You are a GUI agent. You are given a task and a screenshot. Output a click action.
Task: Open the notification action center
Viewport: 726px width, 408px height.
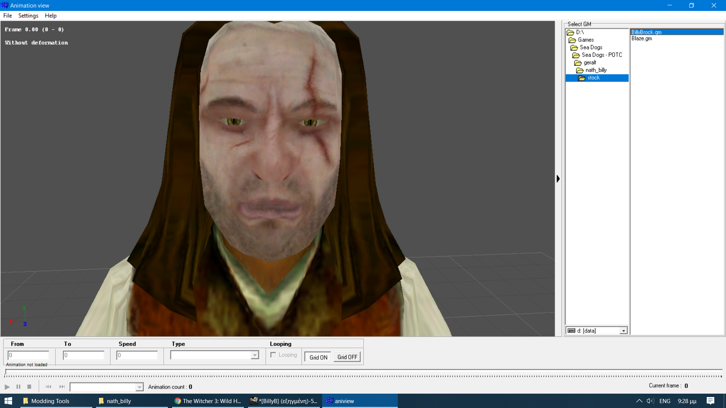tap(710, 401)
